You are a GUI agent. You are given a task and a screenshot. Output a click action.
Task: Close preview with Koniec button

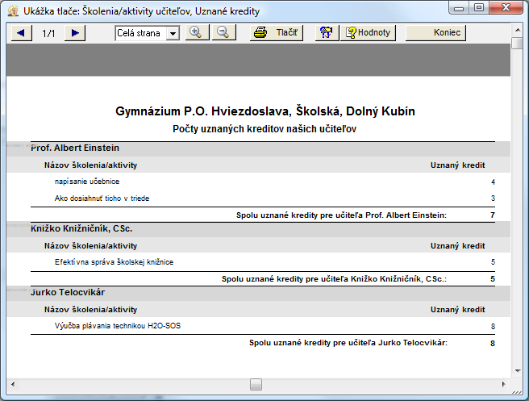[x=435, y=33]
